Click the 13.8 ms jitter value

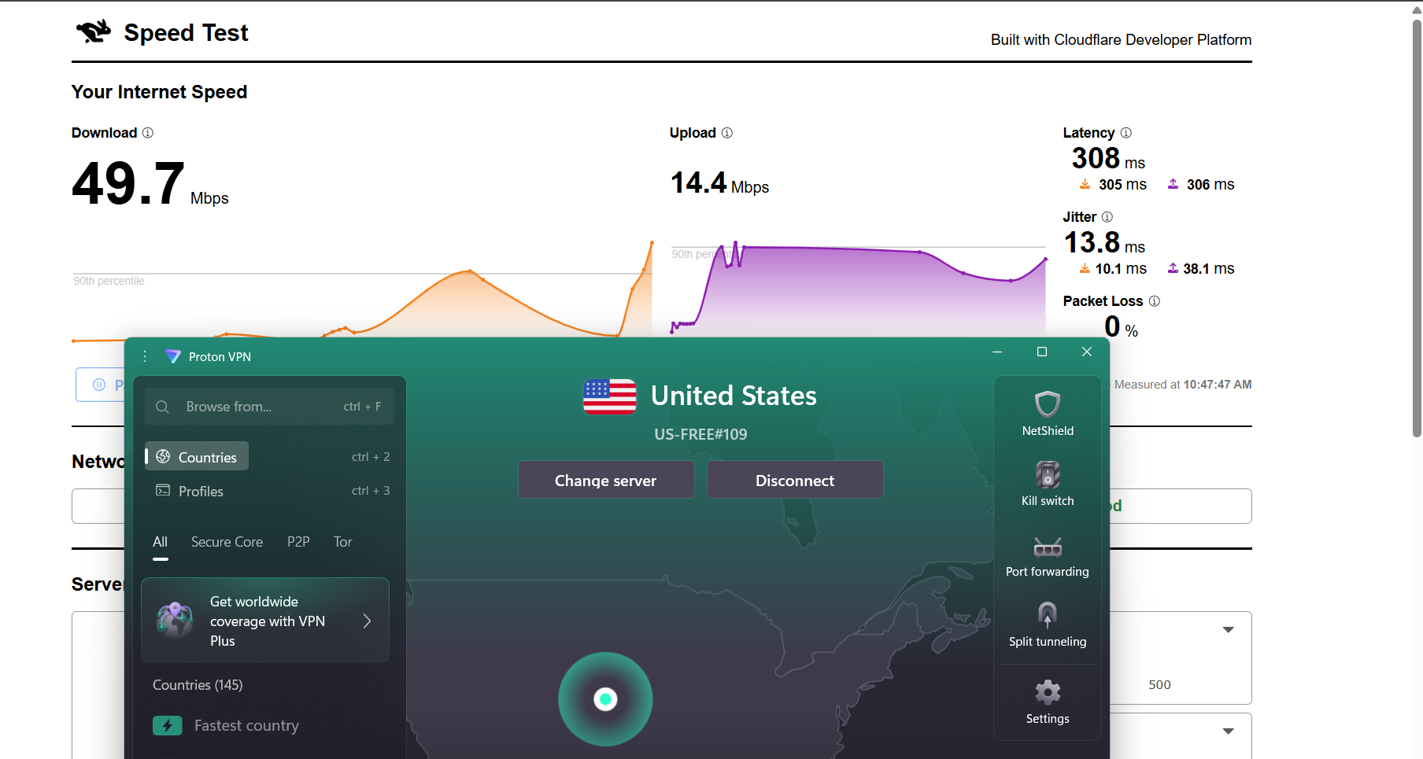coord(1104,243)
